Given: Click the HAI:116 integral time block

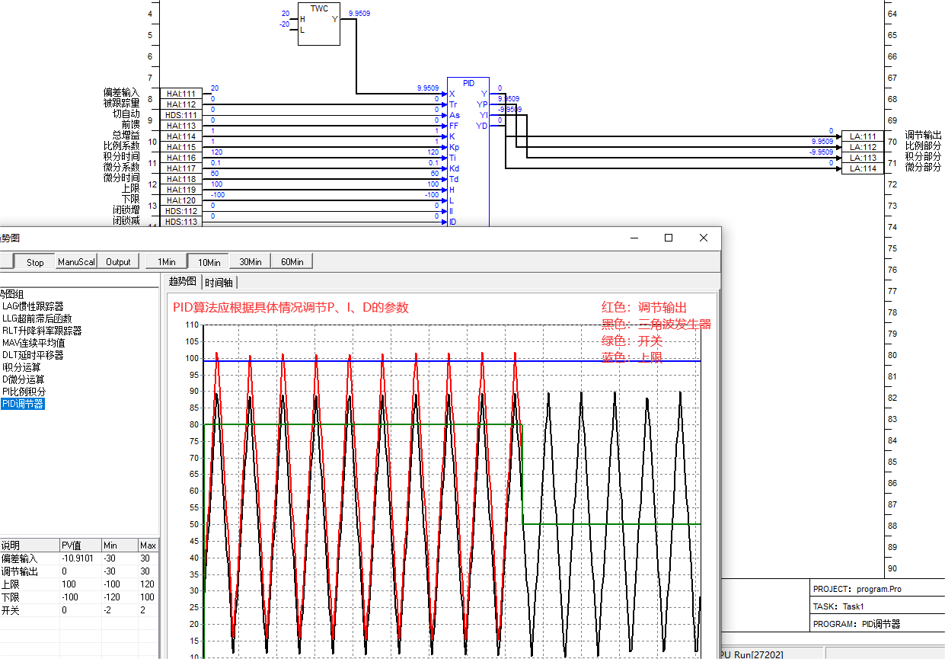Looking at the screenshot, I should tap(181, 158).
